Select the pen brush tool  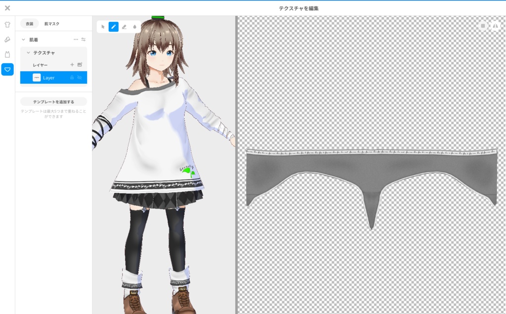pos(113,27)
